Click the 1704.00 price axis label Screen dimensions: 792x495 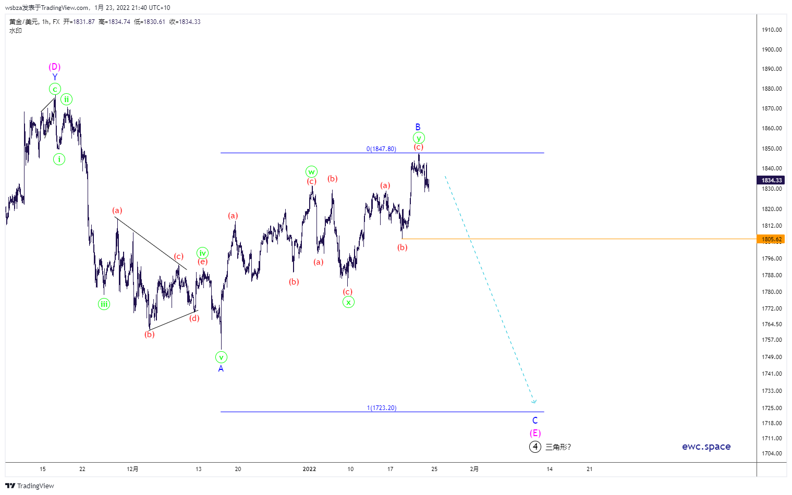pyautogui.click(x=772, y=453)
